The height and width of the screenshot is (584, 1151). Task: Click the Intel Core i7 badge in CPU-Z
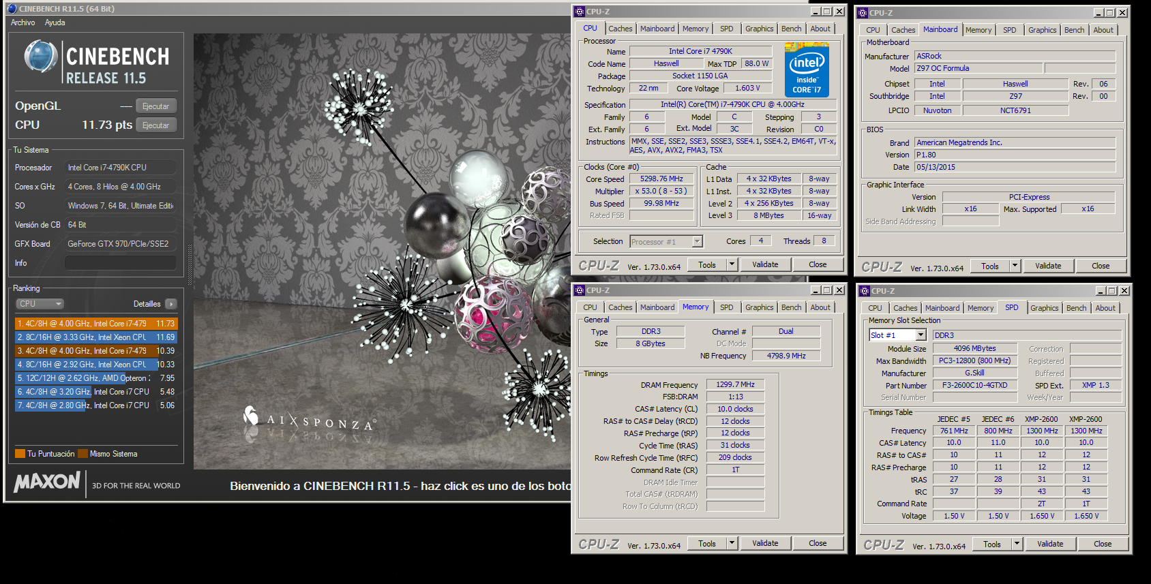[x=807, y=70]
